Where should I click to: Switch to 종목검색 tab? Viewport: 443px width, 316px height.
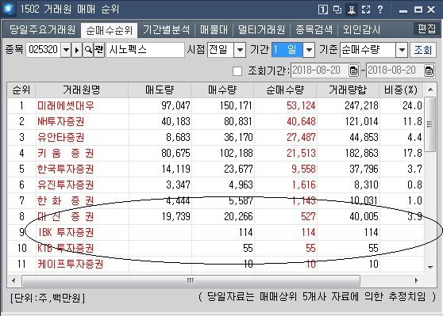click(314, 29)
